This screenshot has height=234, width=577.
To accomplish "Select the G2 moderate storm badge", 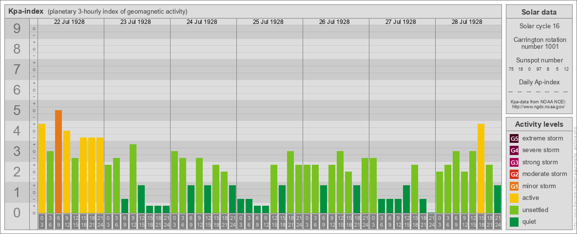I will pyautogui.click(x=514, y=174).
